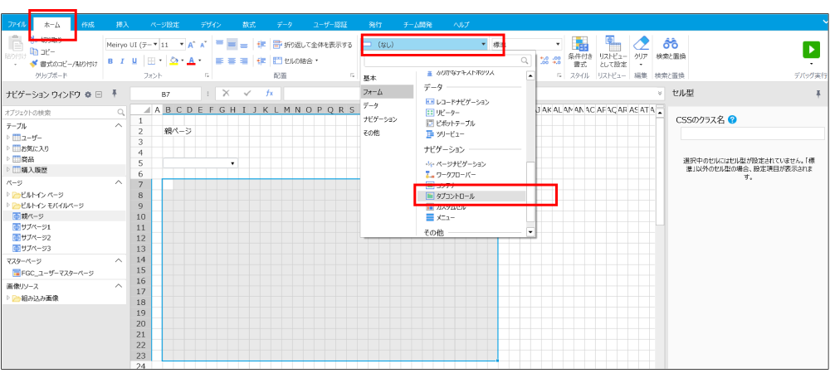Open Find and Replace binoculars icon
Image resolution: width=830 pixels, height=378 pixels.
671,45
